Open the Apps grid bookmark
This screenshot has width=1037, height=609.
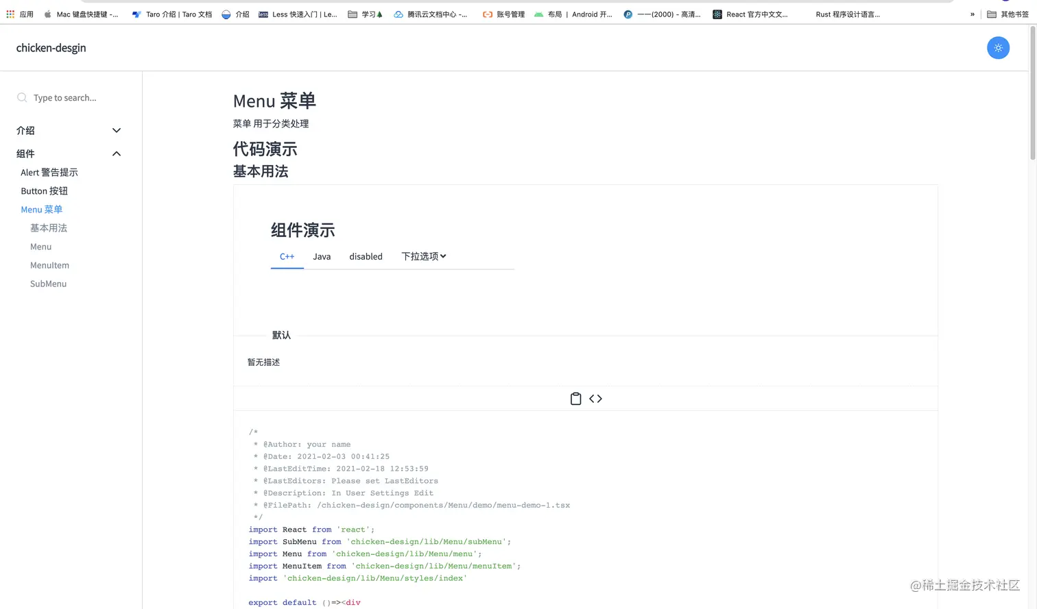(x=20, y=14)
